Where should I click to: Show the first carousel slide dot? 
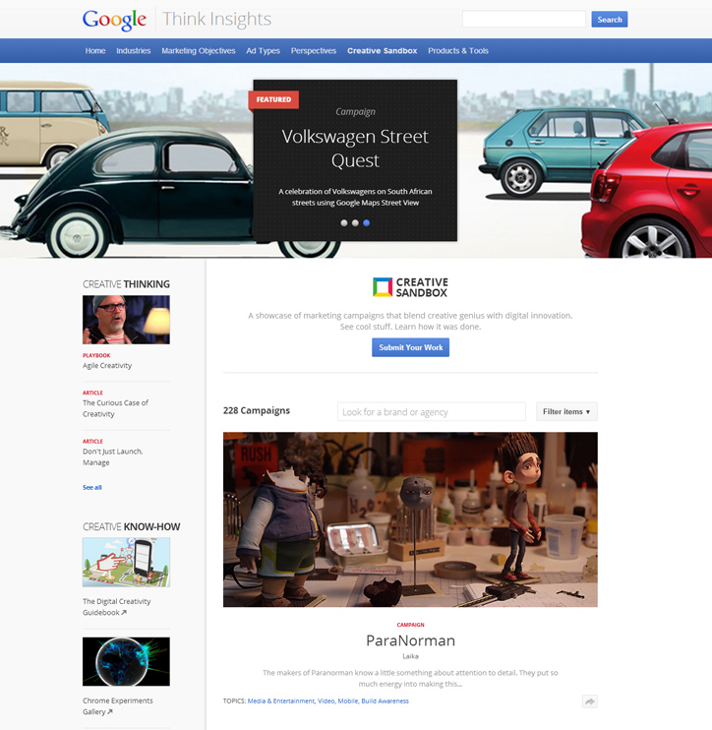click(344, 223)
